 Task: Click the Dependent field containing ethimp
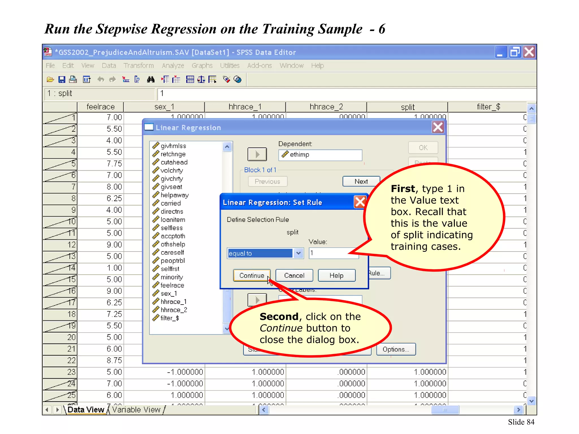click(320, 155)
